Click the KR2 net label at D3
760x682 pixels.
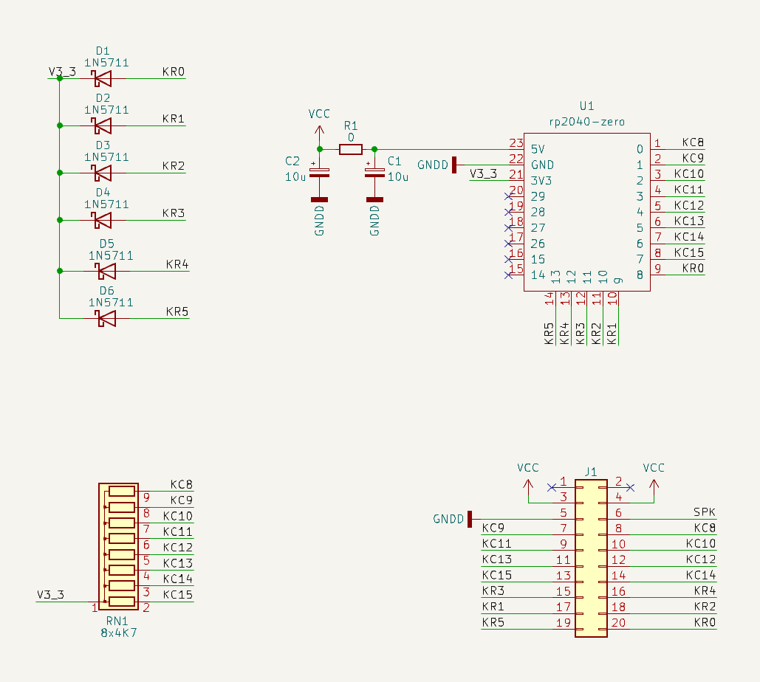[174, 165]
